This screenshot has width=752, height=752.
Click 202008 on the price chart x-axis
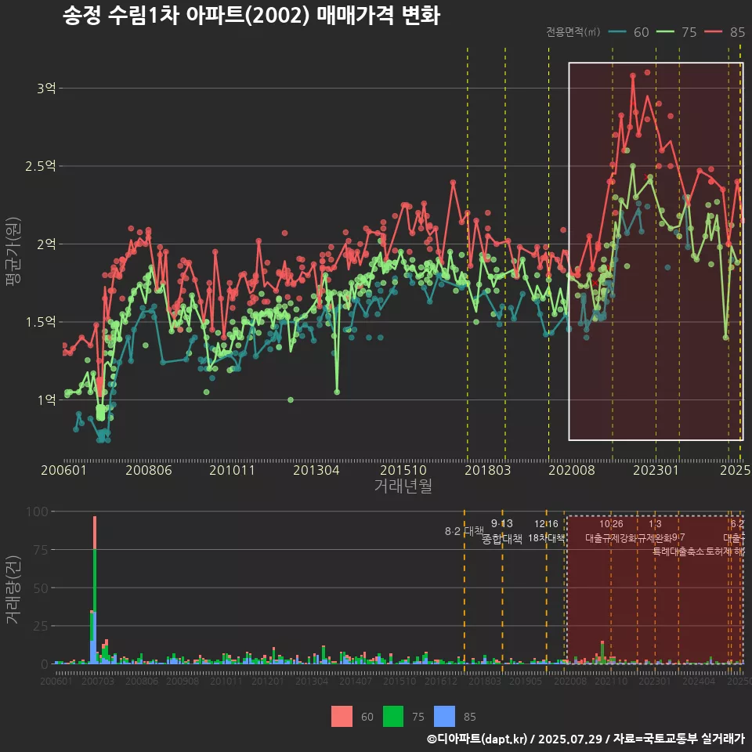(x=572, y=470)
